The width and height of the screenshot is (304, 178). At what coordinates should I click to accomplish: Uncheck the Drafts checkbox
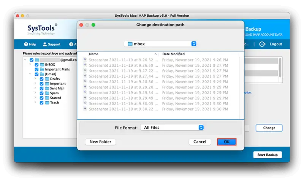coord(41,79)
